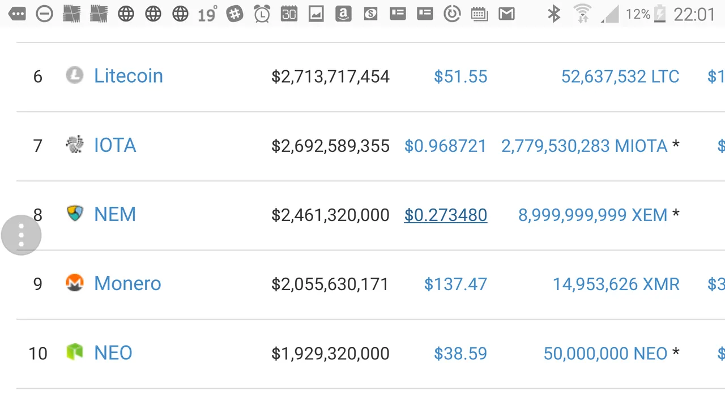Tap the battery status icon
The height and width of the screenshot is (408, 725).
pyautogui.click(x=660, y=14)
